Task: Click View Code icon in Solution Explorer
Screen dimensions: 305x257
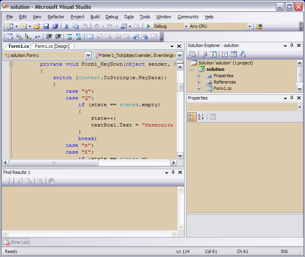Action: click(225, 54)
